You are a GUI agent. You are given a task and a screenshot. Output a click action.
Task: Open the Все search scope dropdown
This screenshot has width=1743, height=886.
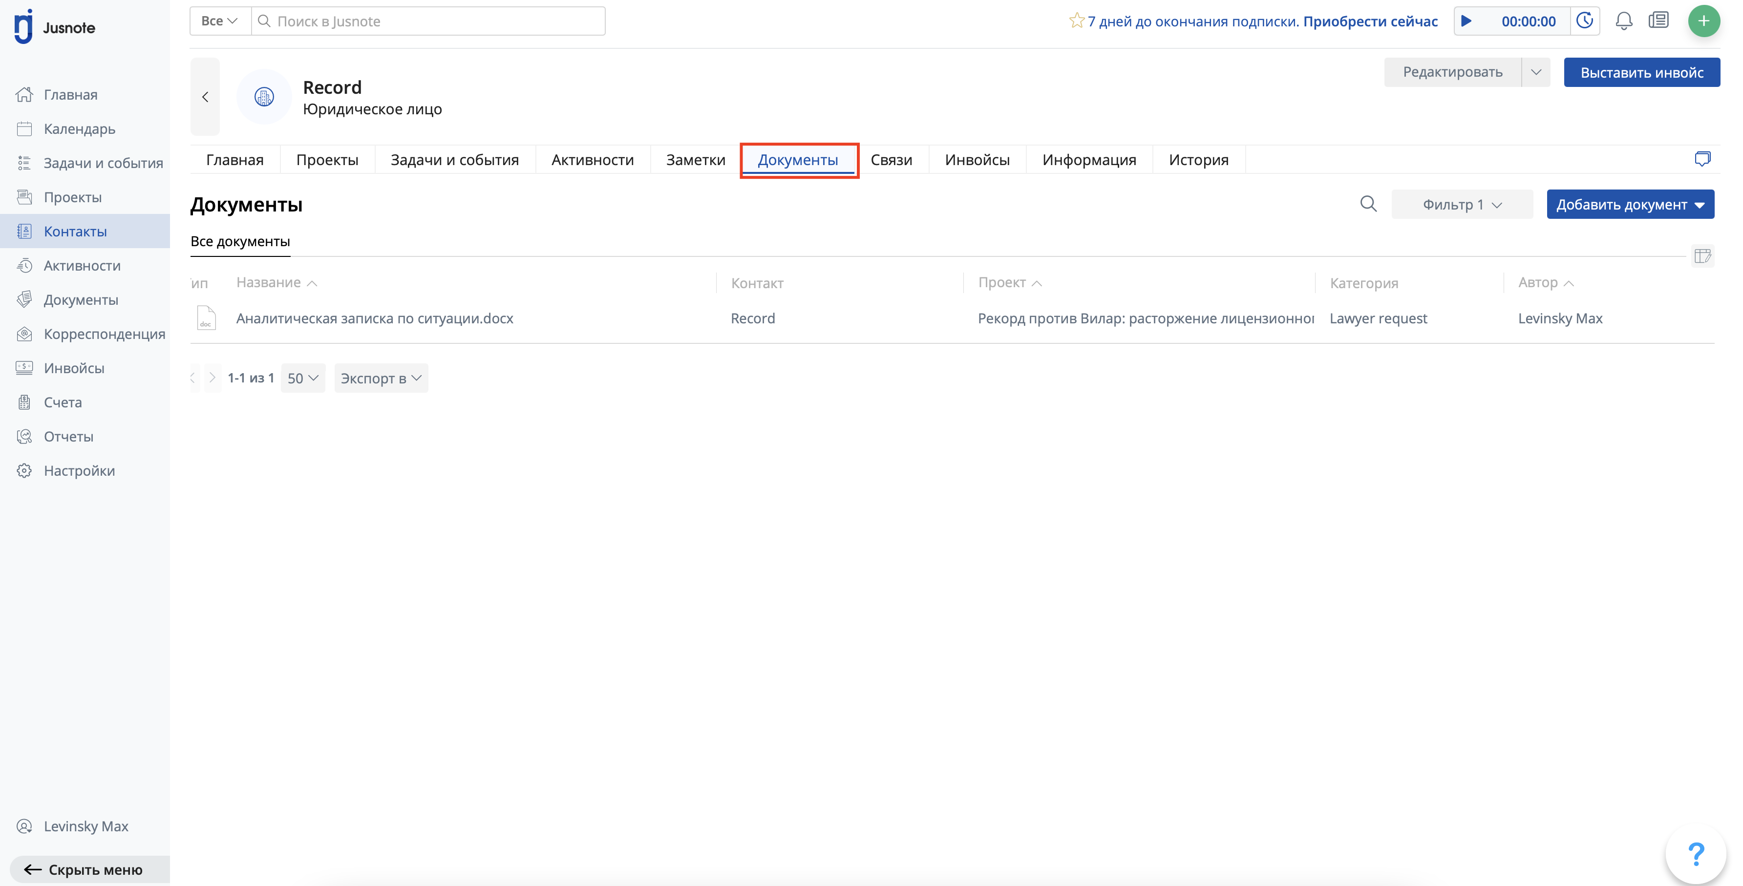point(219,21)
